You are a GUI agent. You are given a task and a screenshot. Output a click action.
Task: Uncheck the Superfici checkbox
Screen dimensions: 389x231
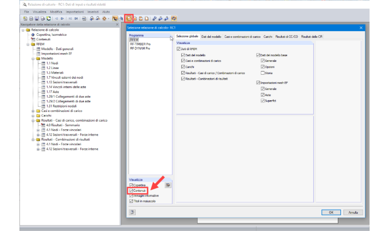point(263,101)
